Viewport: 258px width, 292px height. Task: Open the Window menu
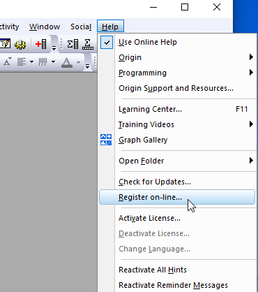[45, 27]
